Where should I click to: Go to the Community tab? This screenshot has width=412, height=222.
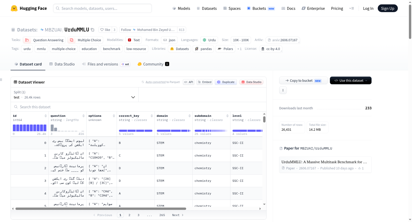coord(153,64)
